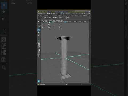Viewport: 128px width, 96px height.
Task: Open the viewport Shading menu
Action: 46,21
